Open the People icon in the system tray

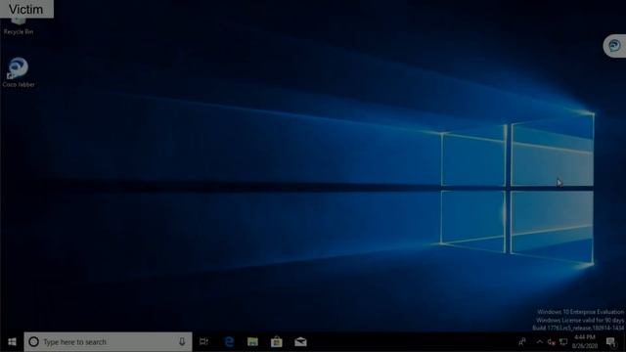[522, 342]
